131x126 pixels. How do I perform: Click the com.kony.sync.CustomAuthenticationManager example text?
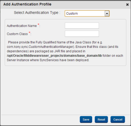pos(40,47)
